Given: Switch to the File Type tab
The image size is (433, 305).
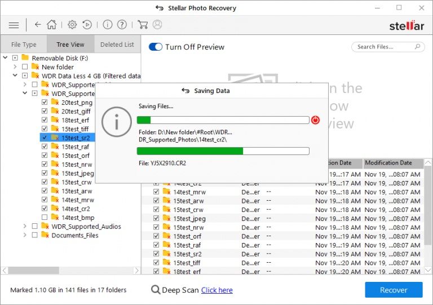Looking at the screenshot, I should point(24,44).
